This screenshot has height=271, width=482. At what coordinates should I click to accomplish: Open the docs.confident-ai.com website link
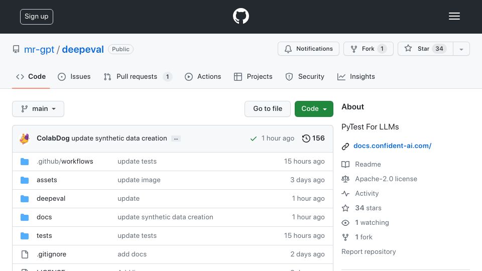392,146
